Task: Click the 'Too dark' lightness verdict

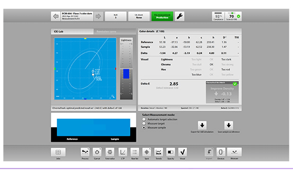Action: click(x=226, y=59)
